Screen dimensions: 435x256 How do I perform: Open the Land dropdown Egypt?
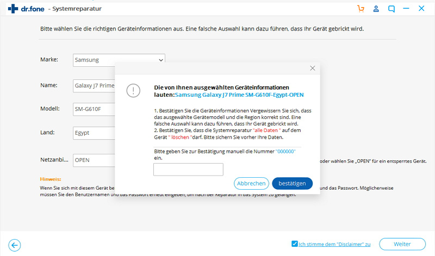94,133
